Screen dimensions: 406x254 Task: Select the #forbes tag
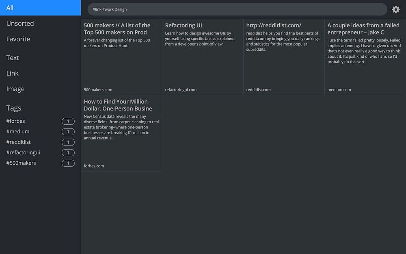[16, 121]
